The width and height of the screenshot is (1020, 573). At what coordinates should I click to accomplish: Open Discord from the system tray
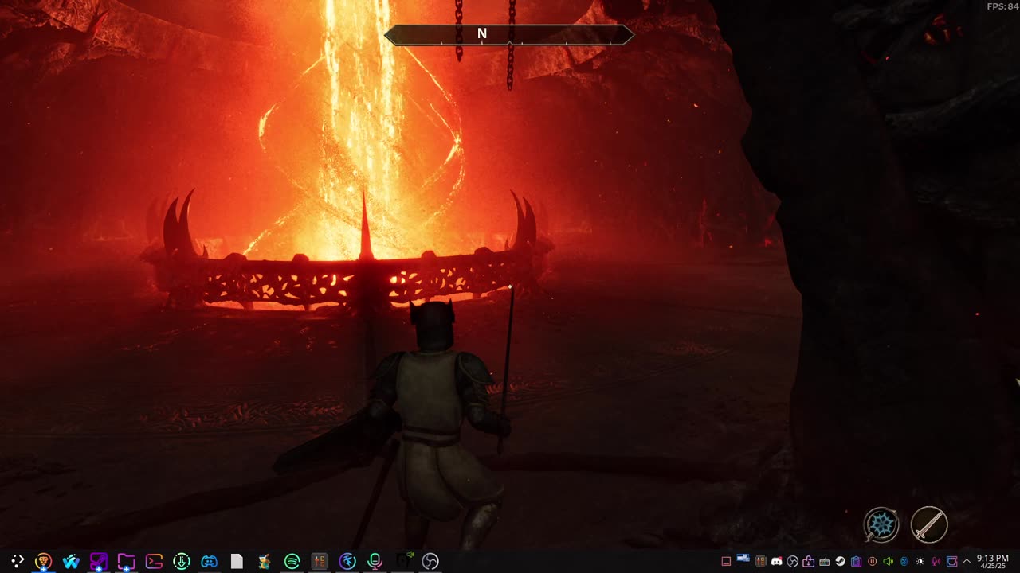(x=777, y=561)
